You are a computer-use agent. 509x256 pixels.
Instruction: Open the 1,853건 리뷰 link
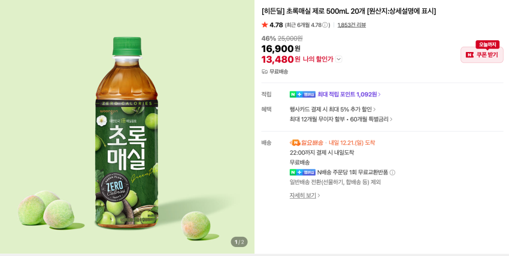pyautogui.click(x=352, y=25)
